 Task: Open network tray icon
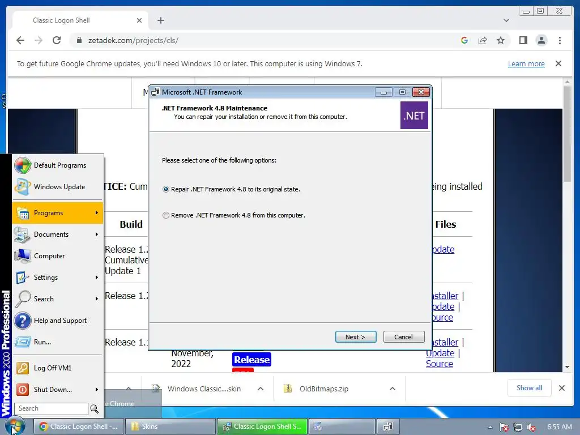518,427
